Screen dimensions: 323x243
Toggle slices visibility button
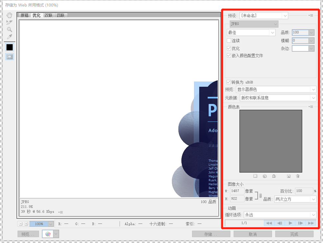click(9, 57)
